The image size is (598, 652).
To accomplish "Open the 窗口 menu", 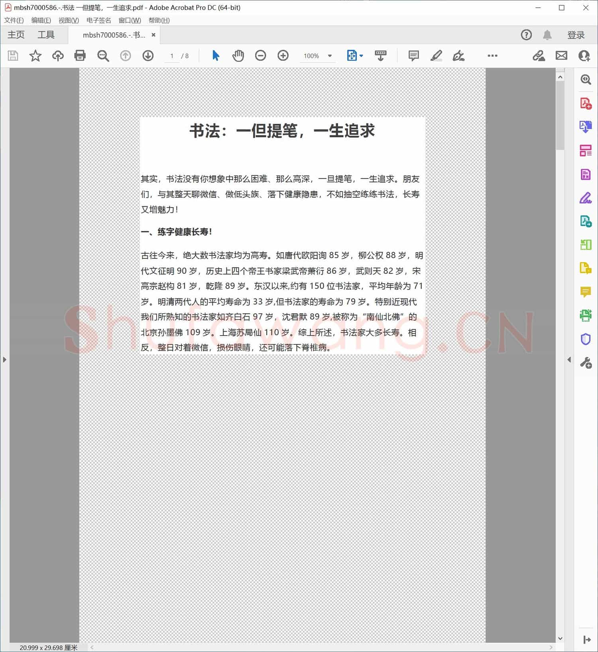I will (130, 20).
